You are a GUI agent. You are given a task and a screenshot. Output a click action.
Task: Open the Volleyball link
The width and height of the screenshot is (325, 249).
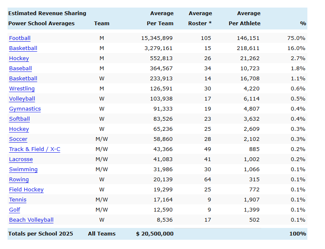tap(22, 99)
